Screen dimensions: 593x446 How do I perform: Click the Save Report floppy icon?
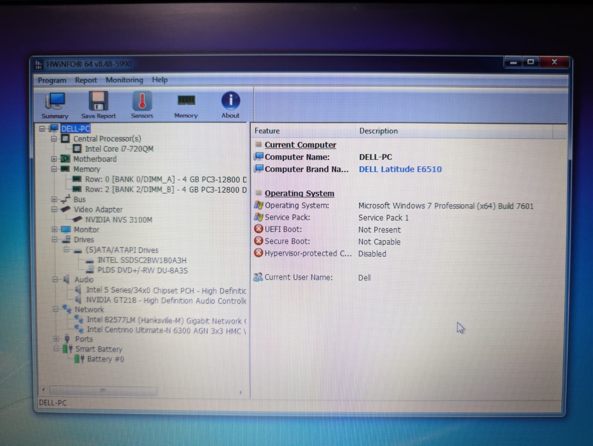point(98,101)
